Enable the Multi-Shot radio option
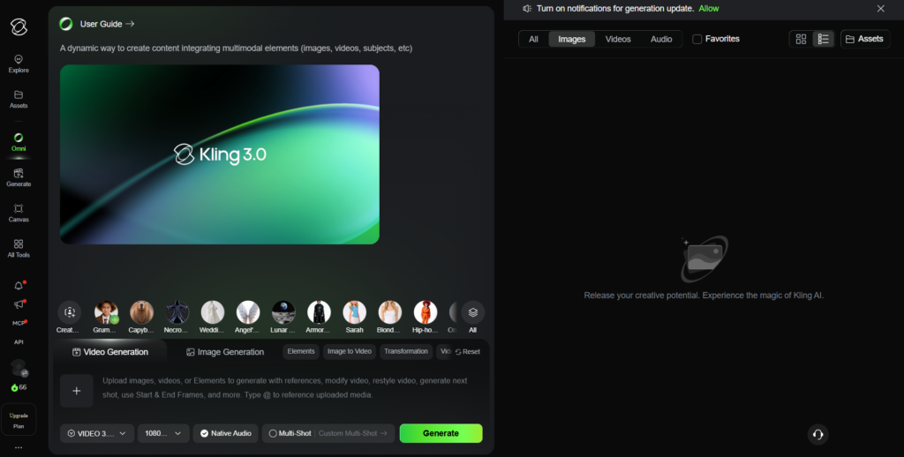Screen dimensions: 904x457 click(x=290, y=433)
